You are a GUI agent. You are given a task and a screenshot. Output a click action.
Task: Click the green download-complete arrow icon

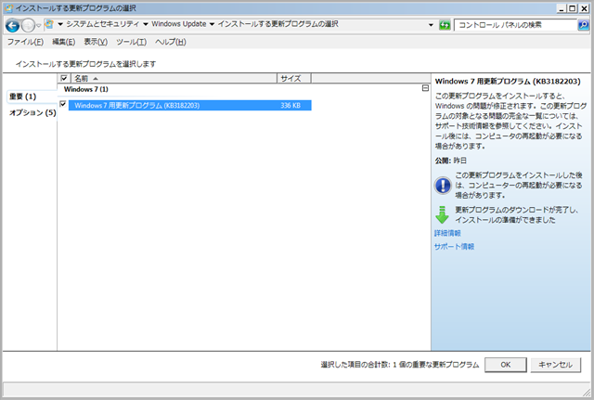(x=442, y=214)
